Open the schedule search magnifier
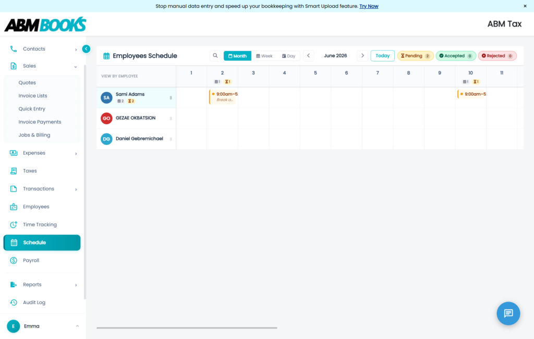 215,56
